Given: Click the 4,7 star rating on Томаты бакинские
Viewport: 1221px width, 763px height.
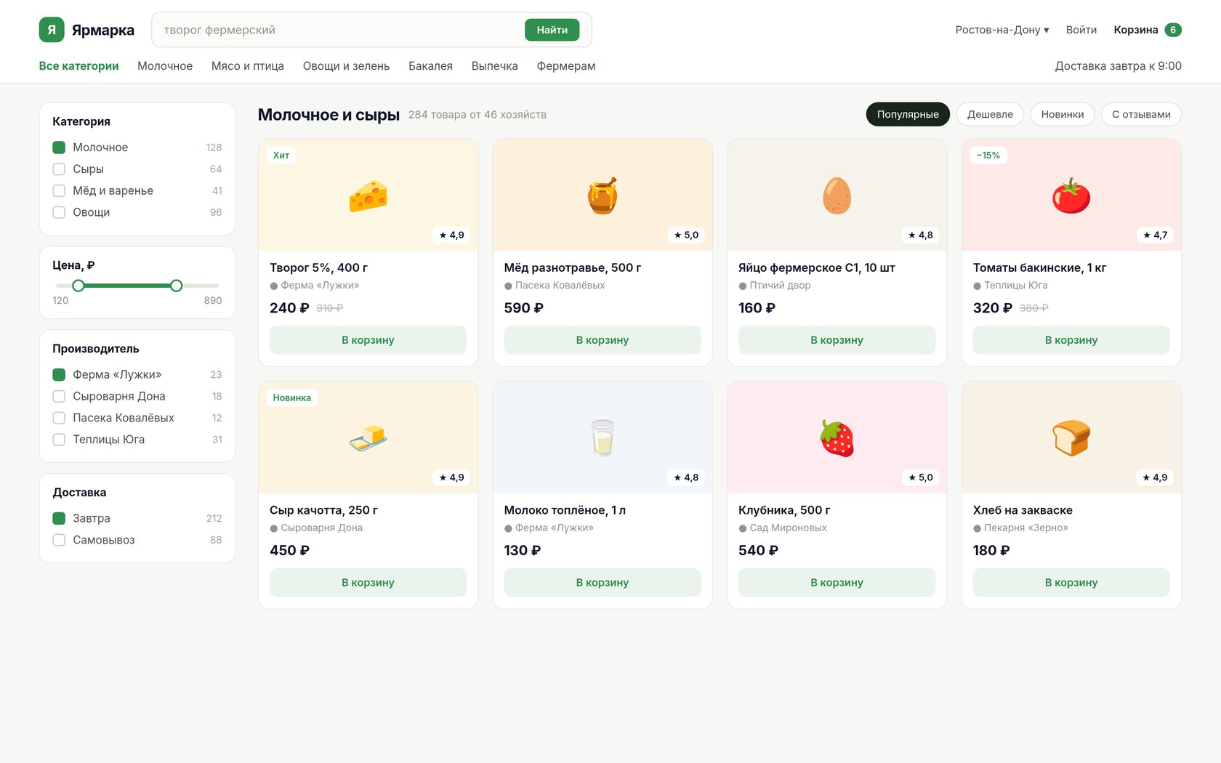Looking at the screenshot, I should pyautogui.click(x=1155, y=235).
